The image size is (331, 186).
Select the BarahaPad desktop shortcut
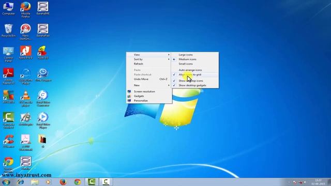(x=43, y=30)
